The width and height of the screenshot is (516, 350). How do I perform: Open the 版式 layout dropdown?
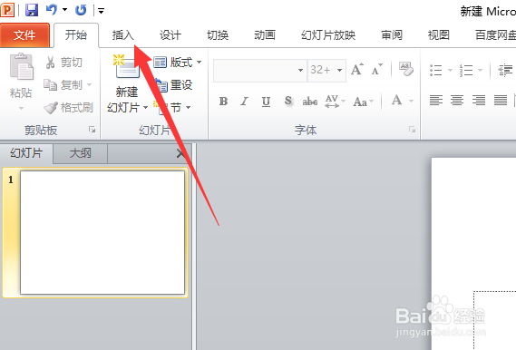pyautogui.click(x=178, y=63)
